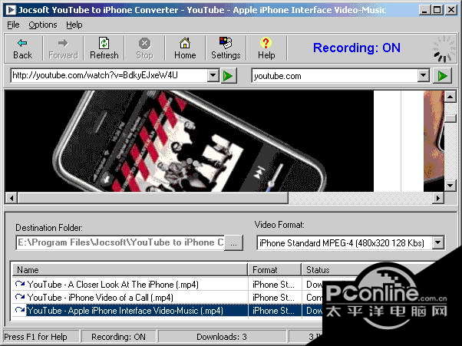This screenshot has height=346, width=462.
Task: Click the horizontal scrollbar right arrow
Action: [x=438, y=198]
